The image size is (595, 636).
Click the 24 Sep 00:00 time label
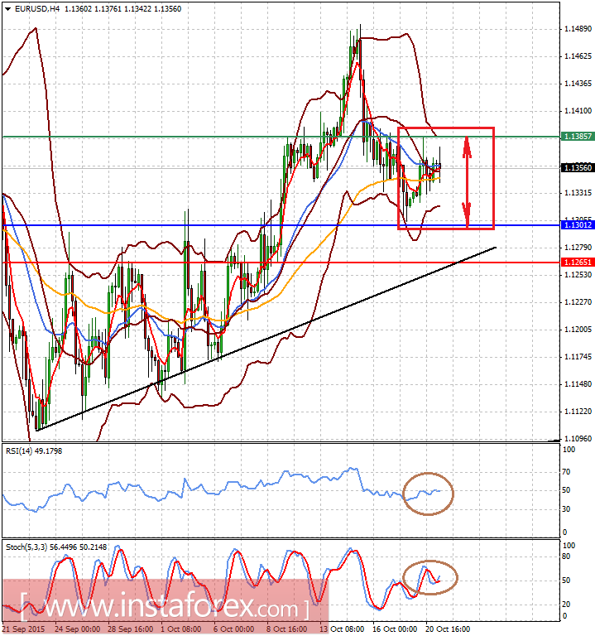[x=78, y=629]
